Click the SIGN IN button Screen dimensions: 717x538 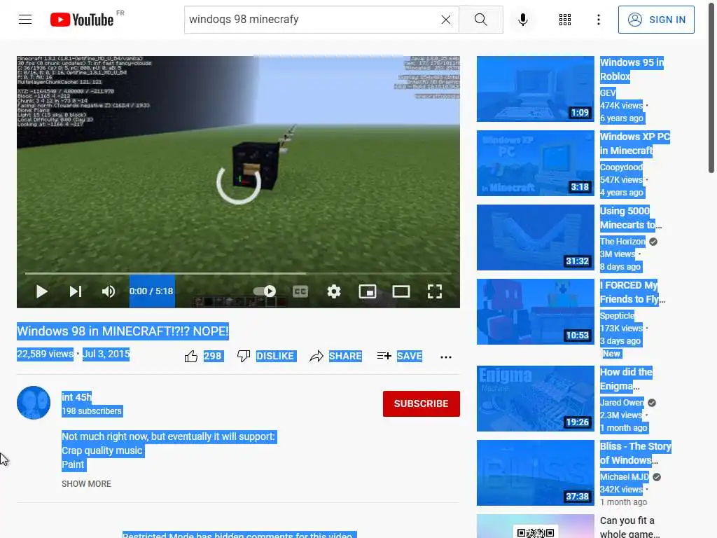pos(656,20)
